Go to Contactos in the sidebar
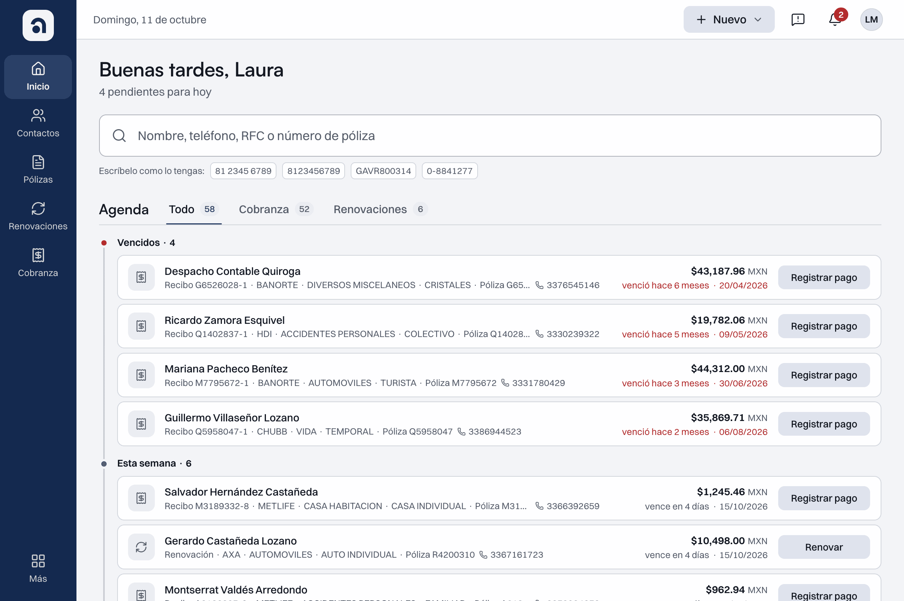904x601 pixels. 38,123
